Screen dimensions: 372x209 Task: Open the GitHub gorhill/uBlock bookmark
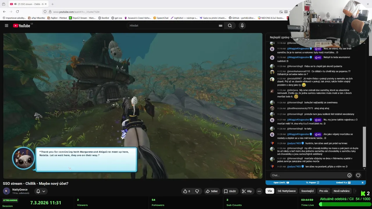coord(242,18)
